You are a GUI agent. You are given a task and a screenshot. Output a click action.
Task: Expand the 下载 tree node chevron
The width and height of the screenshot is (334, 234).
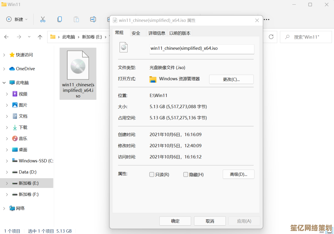(7, 127)
